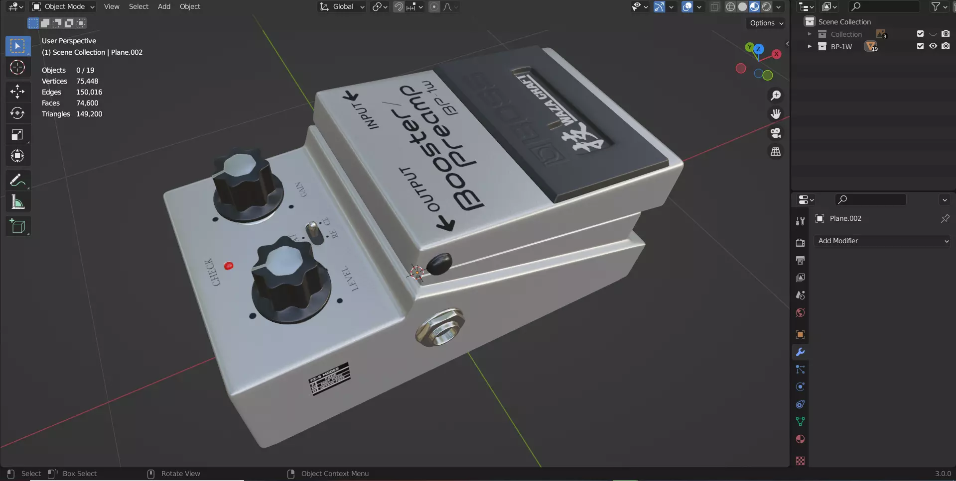
Task: Uncheck the Collection exclude checkbox
Action: tap(920, 34)
